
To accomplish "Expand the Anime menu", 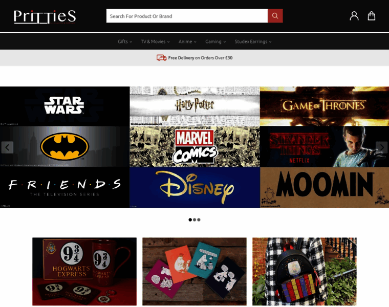I will pyautogui.click(x=187, y=41).
